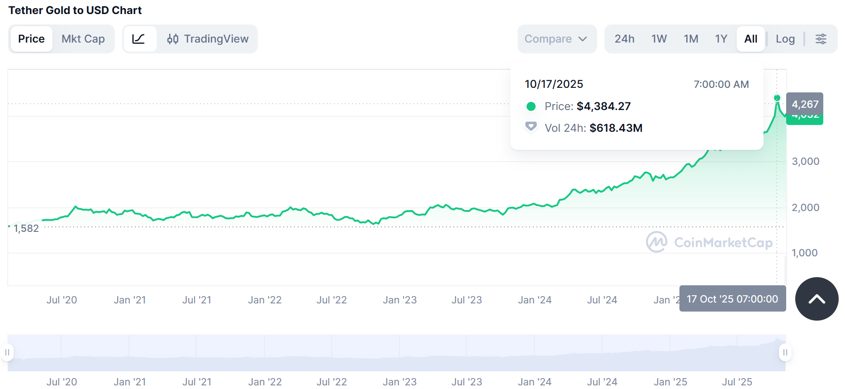Select the 1M time range
Image resolution: width=845 pixels, height=389 pixels.
coord(691,39)
